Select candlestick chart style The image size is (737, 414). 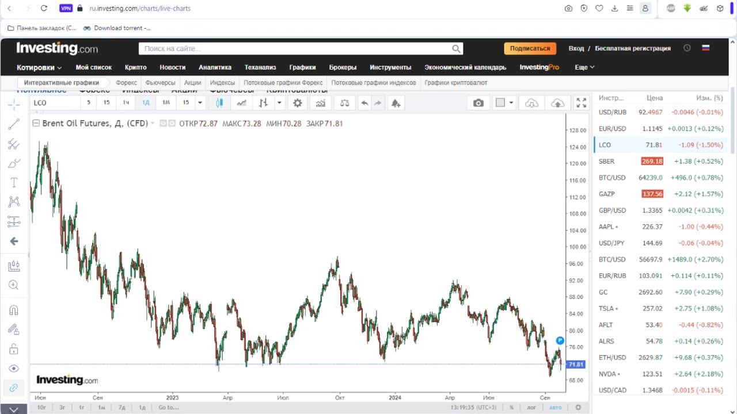(x=219, y=103)
